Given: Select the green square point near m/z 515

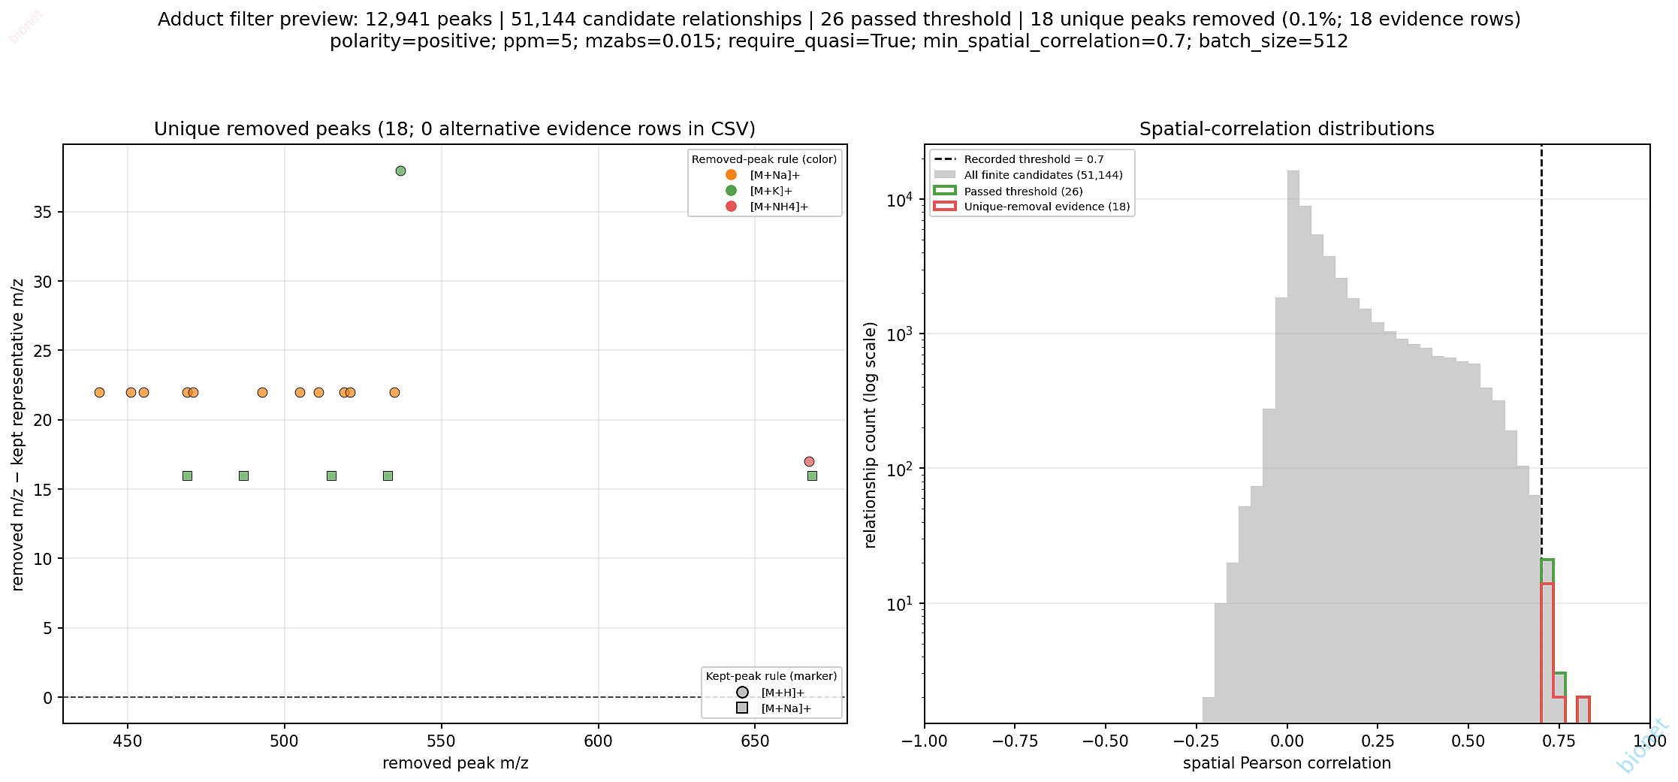Looking at the screenshot, I should pos(331,476).
